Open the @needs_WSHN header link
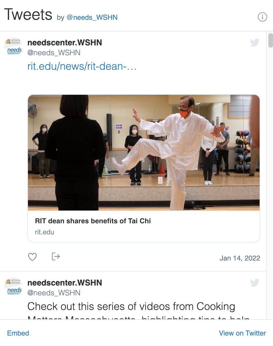Viewport: 273px width, 346px height. point(92,17)
